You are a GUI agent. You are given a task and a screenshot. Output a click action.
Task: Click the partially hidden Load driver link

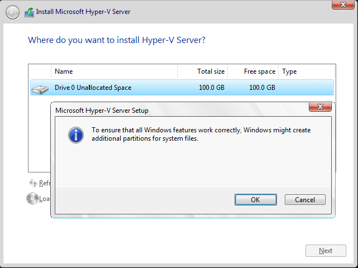44,199
